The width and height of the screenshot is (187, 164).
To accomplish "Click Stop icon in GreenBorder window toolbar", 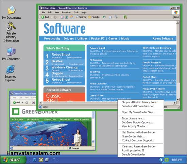I will click(34, 102).
